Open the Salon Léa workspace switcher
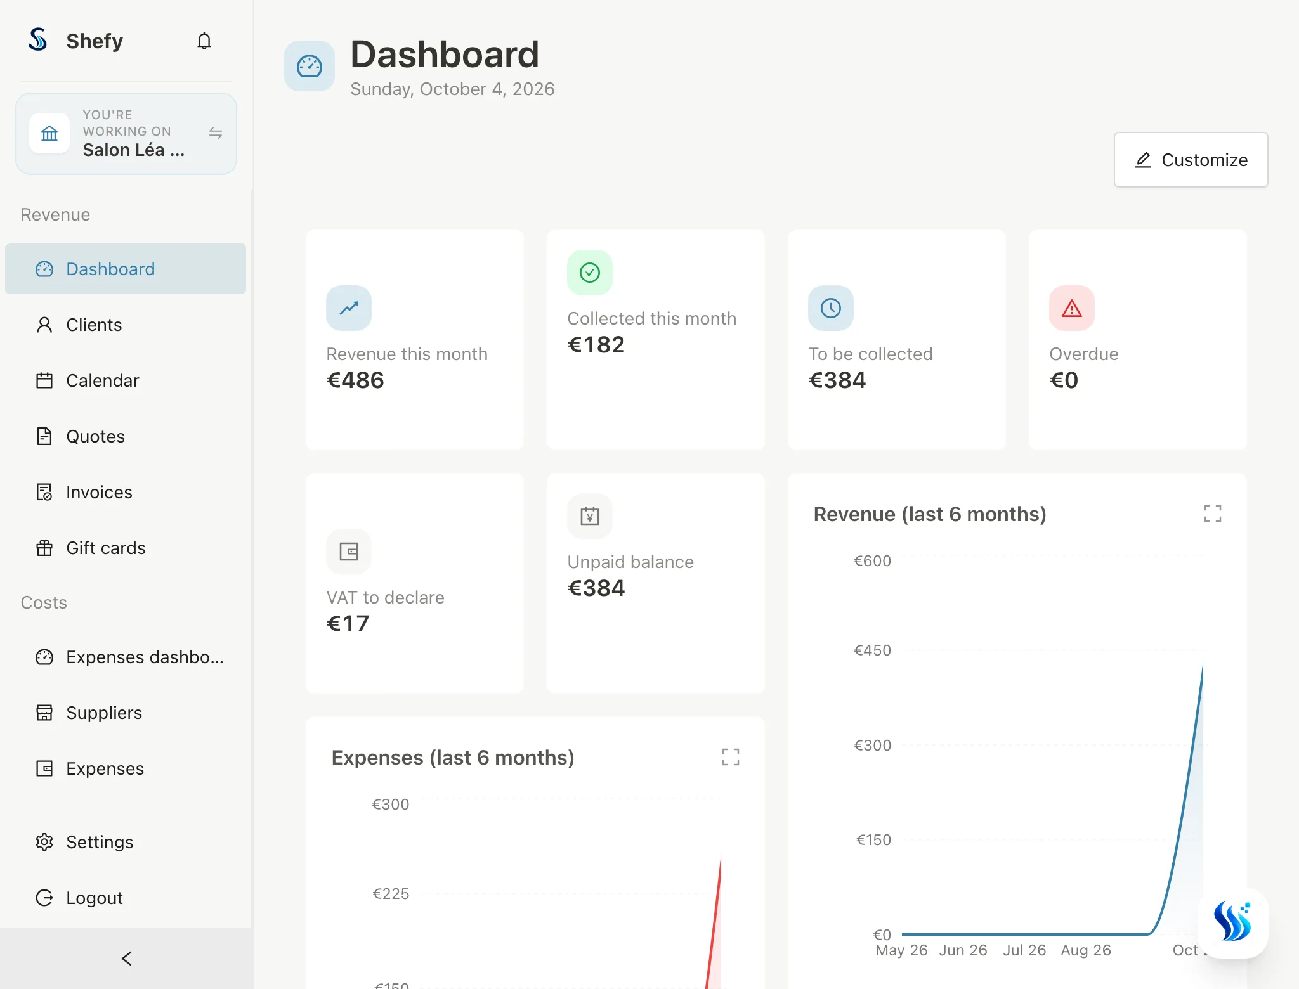 (126, 134)
